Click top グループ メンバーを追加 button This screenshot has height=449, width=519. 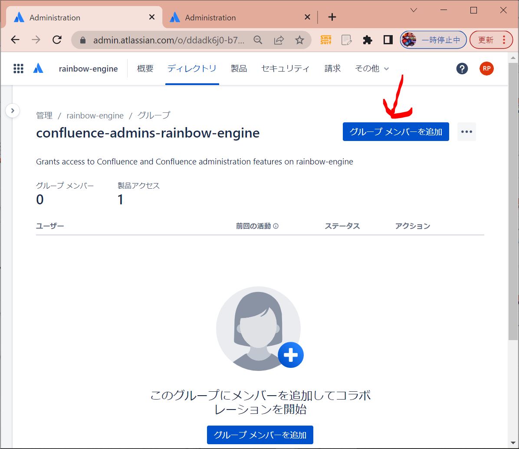click(396, 132)
